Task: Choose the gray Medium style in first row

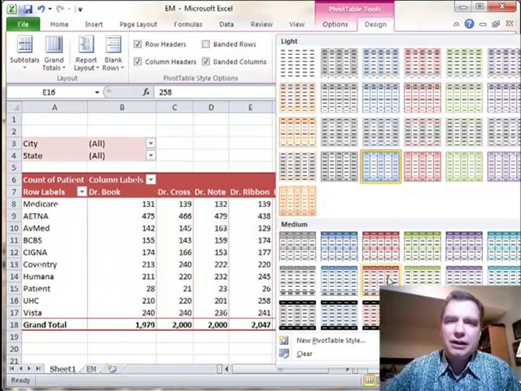Action: pyautogui.click(x=297, y=246)
